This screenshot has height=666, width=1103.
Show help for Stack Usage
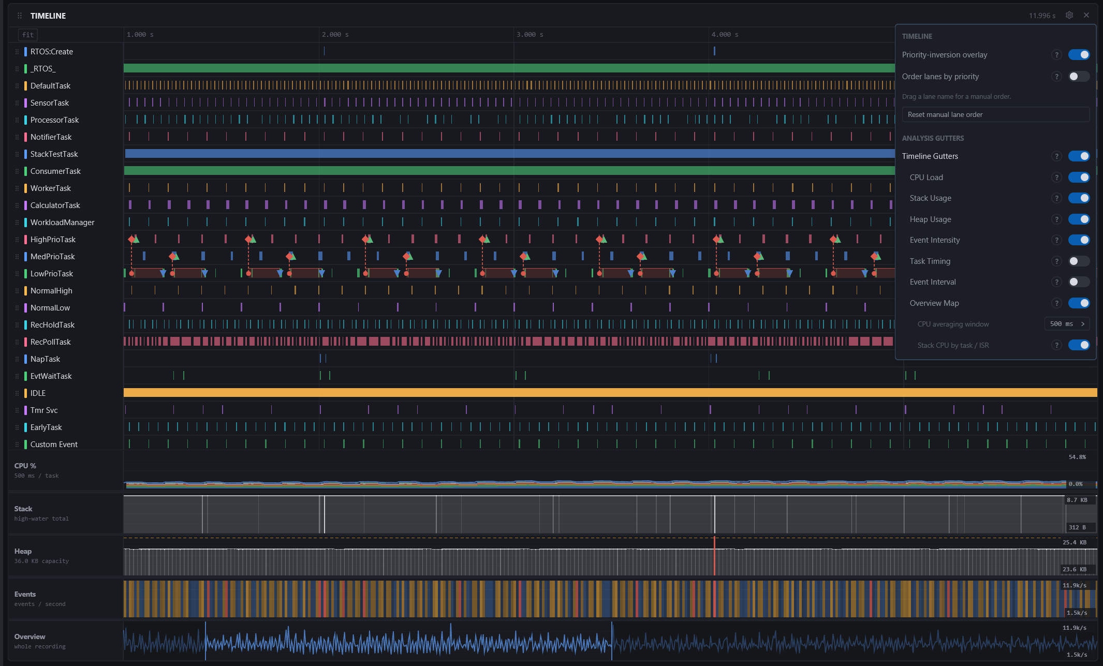(x=1057, y=198)
